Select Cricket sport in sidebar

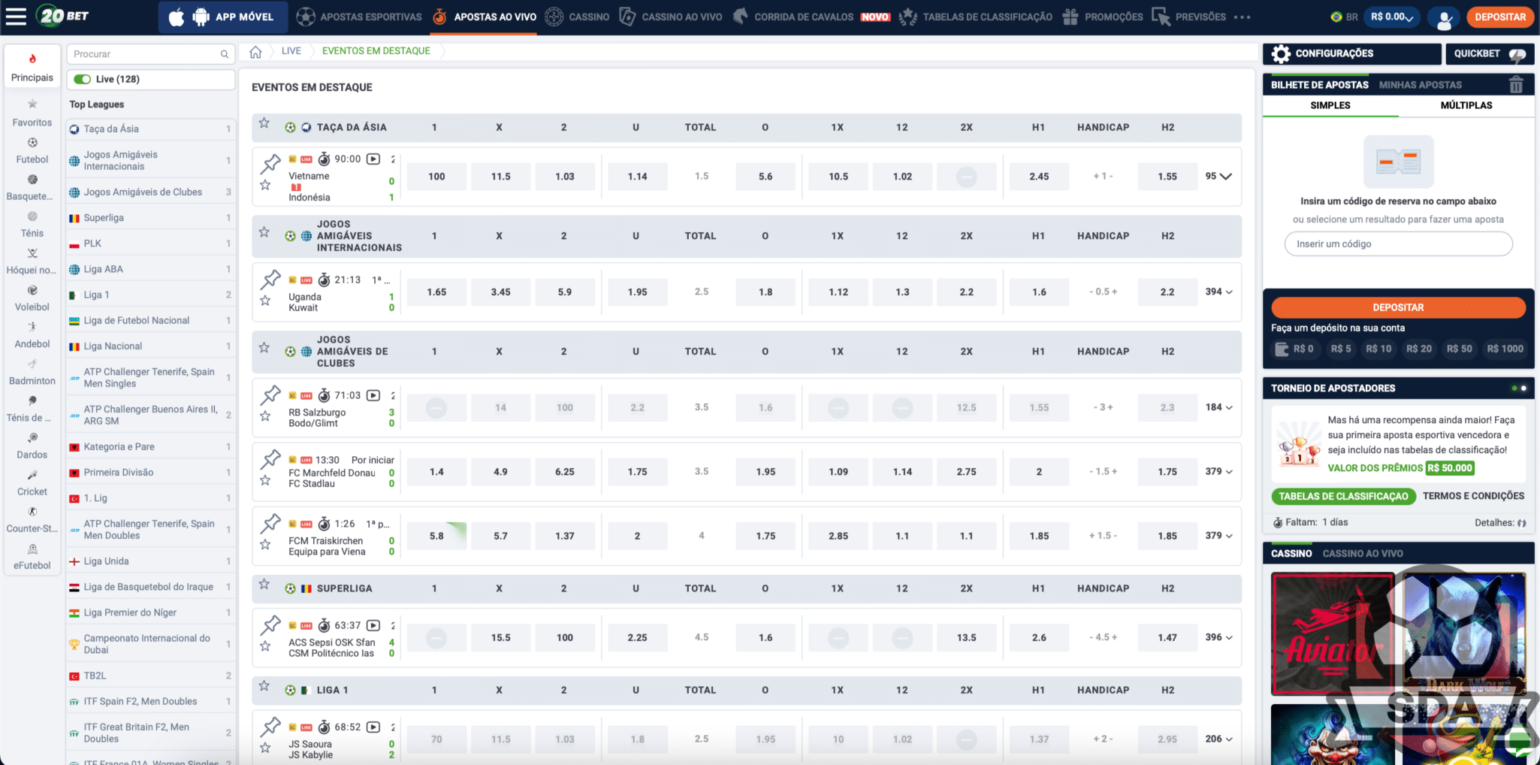(x=32, y=482)
